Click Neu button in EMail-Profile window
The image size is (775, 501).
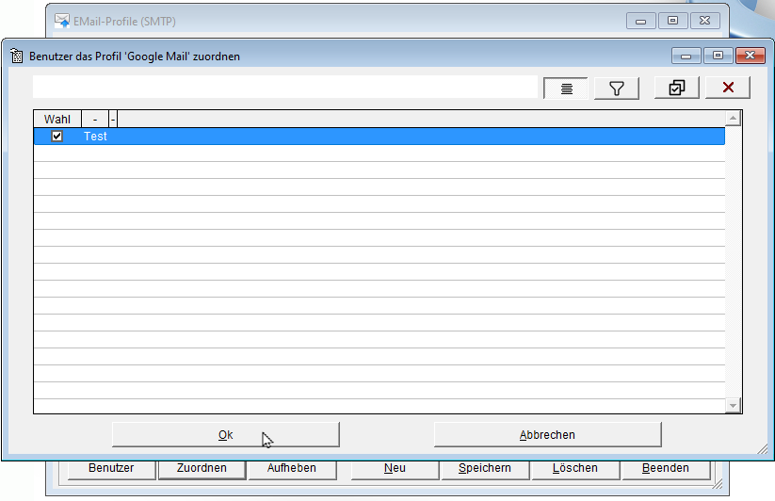pyautogui.click(x=395, y=468)
